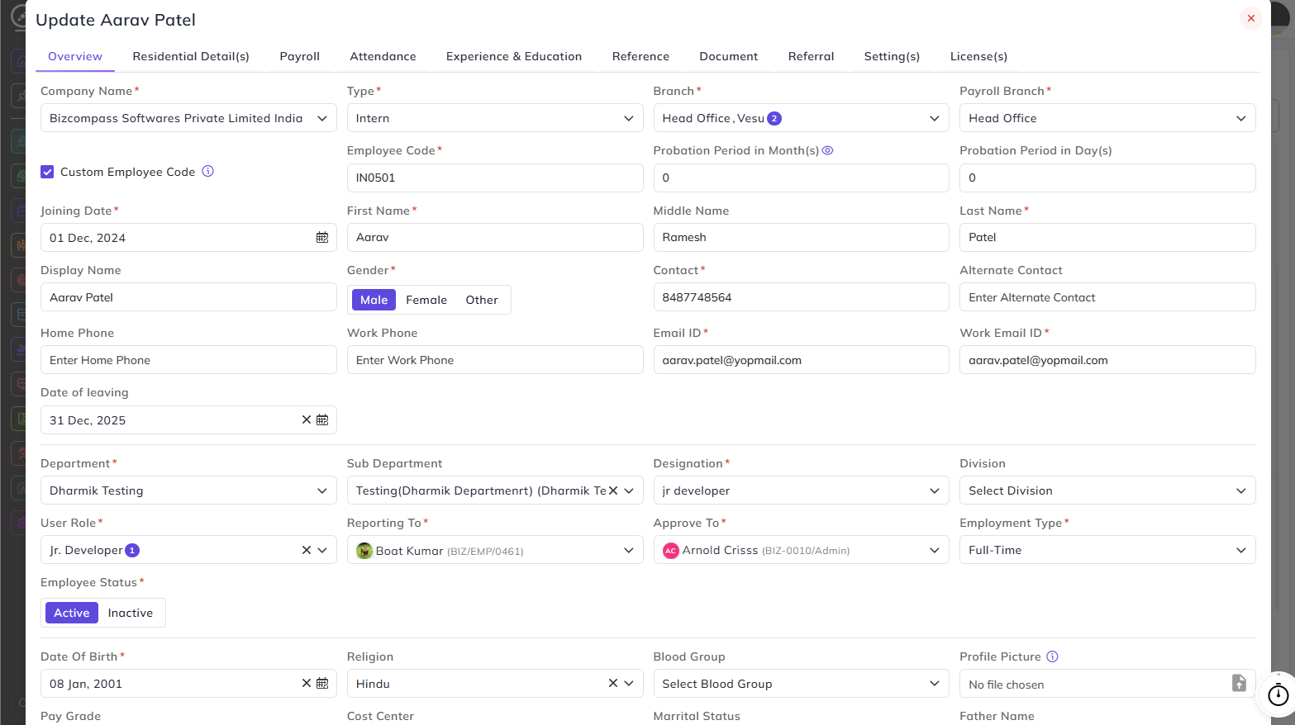Click the Profile Picture upload icon

[1239, 683]
